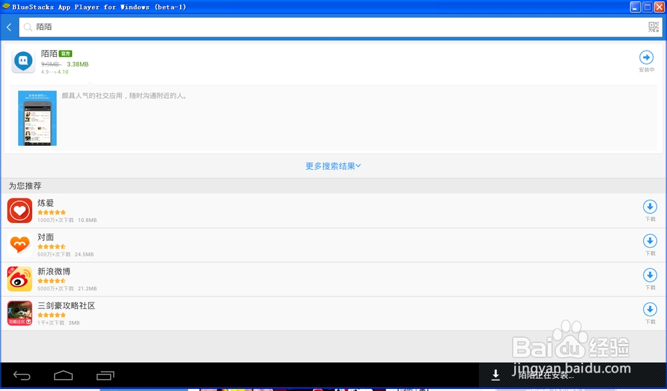Click the search box containing 陌陌

pos(340,27)
